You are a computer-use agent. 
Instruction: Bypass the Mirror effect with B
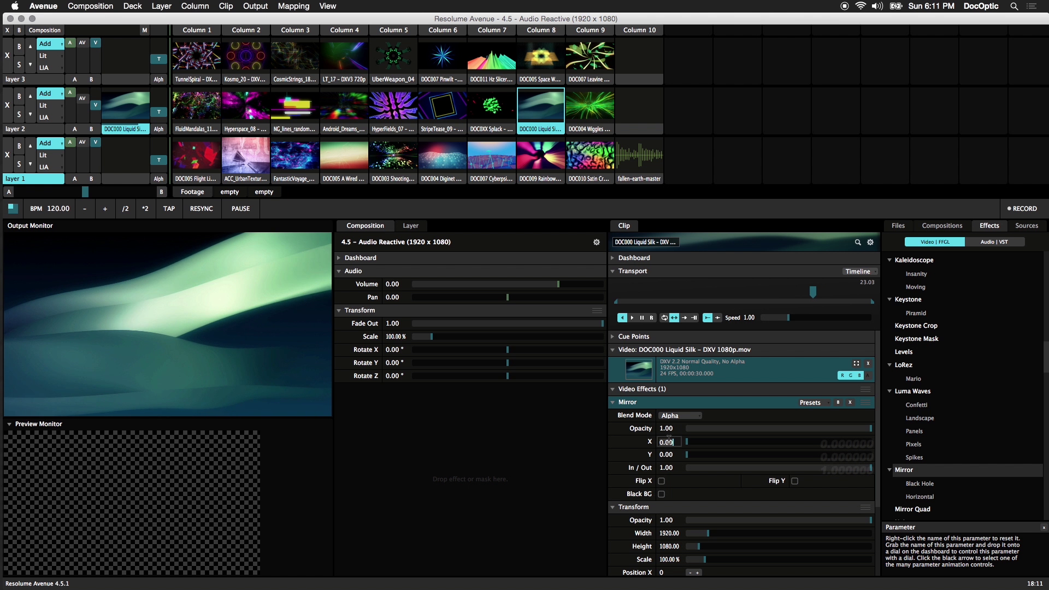tap(838, 403)
